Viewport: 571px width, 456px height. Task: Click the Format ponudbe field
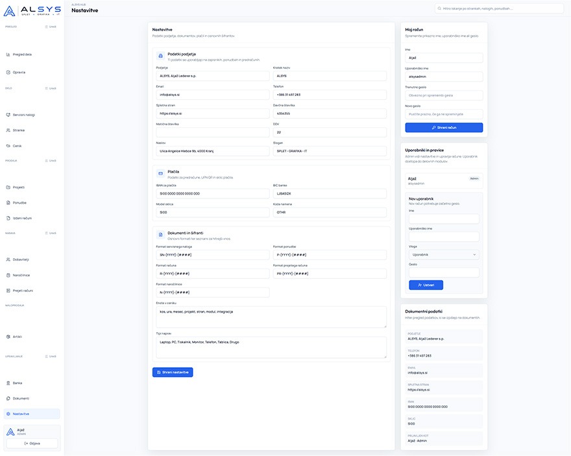(x=330, y=255)
